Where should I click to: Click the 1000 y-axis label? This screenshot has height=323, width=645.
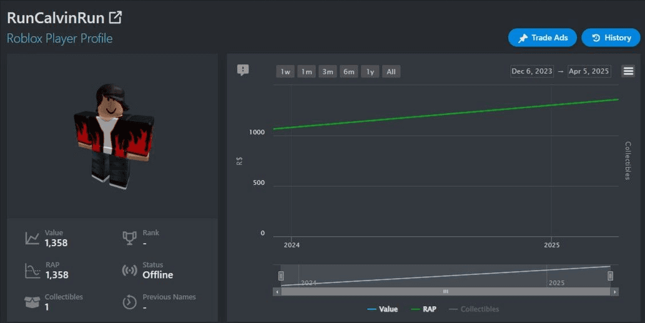click(x=257, y=132)
